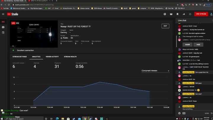Switch to the Viewer Activity tab
The height and width of the screenshot is (120, 213).
coord(52,57)
